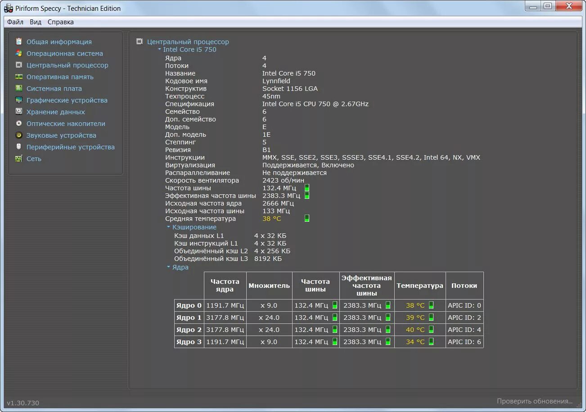Collapse the Кэширование section

point(168,227)
